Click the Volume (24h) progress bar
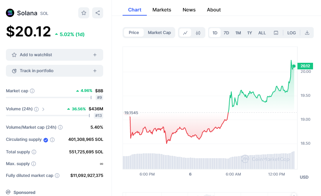This screenshot has height=196, width=321. (48, 116)
